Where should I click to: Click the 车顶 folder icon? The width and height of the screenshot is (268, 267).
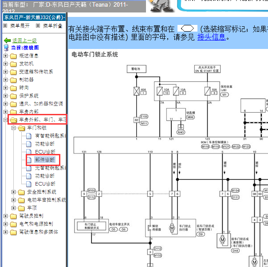21,208
